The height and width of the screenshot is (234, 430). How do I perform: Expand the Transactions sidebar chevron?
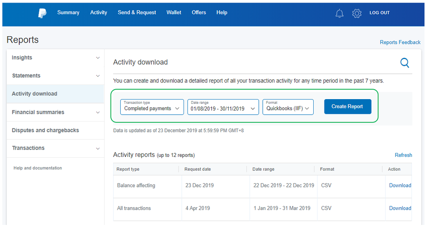click(98, 148)
